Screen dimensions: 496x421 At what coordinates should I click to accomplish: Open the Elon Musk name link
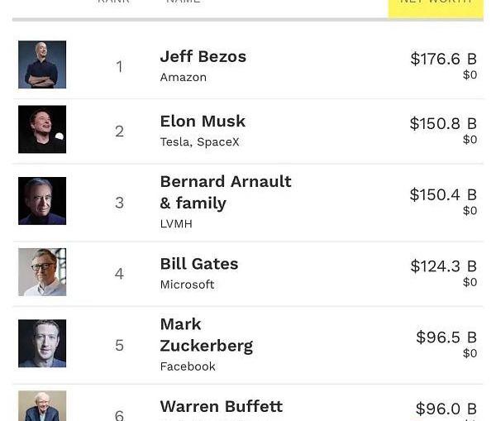click(x=203, y=122)
